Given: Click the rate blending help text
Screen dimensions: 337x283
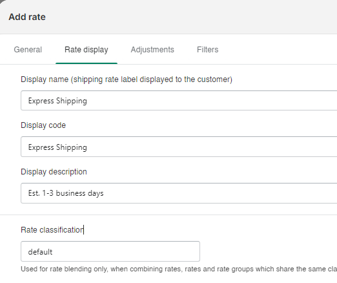Looking at the screenshot, I should [179, 269].
